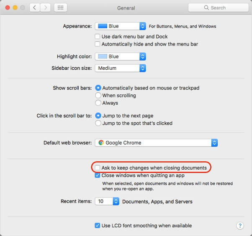
Task: Open the Highlight color picker
Action: coord(121,56)
